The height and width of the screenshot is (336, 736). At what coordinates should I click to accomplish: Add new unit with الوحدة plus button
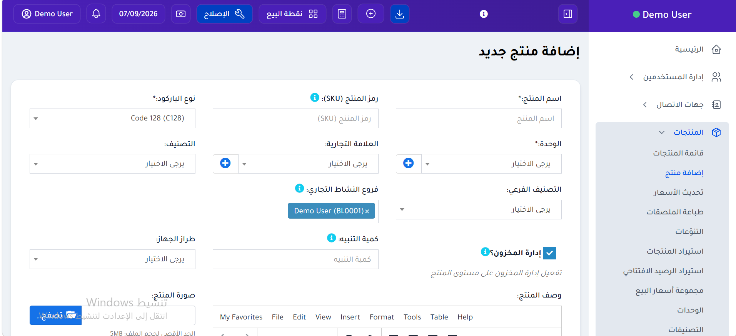click(408, 164)
